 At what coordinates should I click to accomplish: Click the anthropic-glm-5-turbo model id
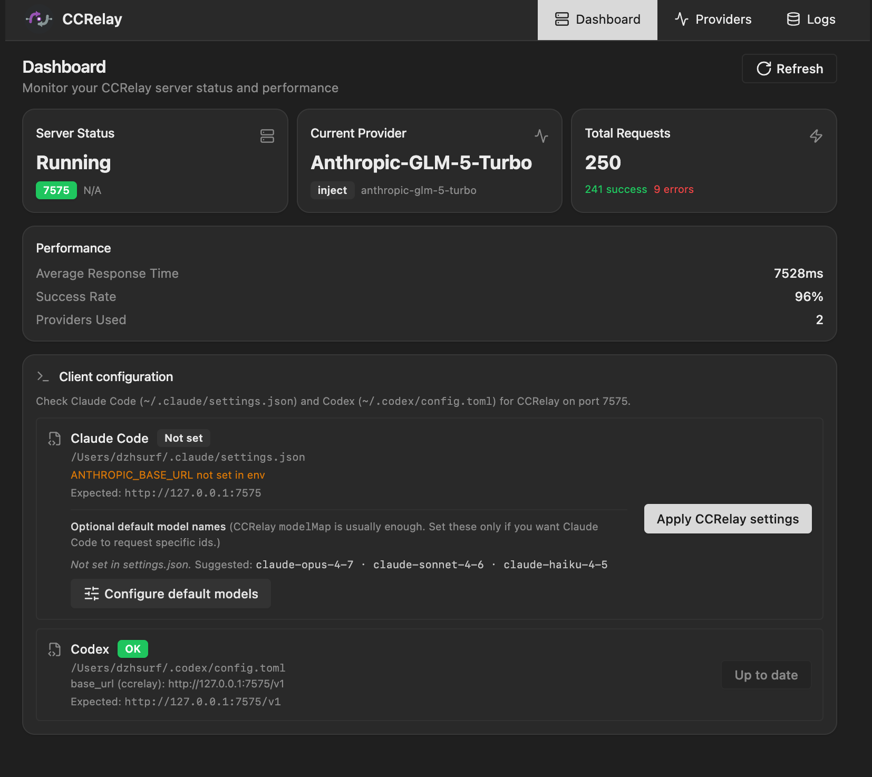[x=419, y=190]
